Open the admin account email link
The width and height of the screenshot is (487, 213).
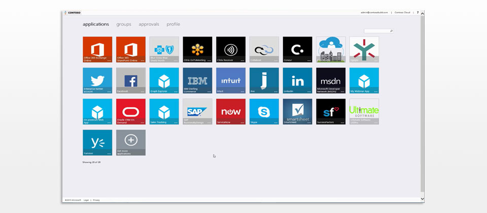tap(374, 12)
